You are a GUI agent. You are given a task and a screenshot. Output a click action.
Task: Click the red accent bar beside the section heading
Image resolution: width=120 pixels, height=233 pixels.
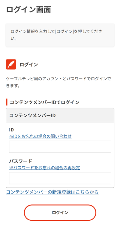tap(7, 102)
